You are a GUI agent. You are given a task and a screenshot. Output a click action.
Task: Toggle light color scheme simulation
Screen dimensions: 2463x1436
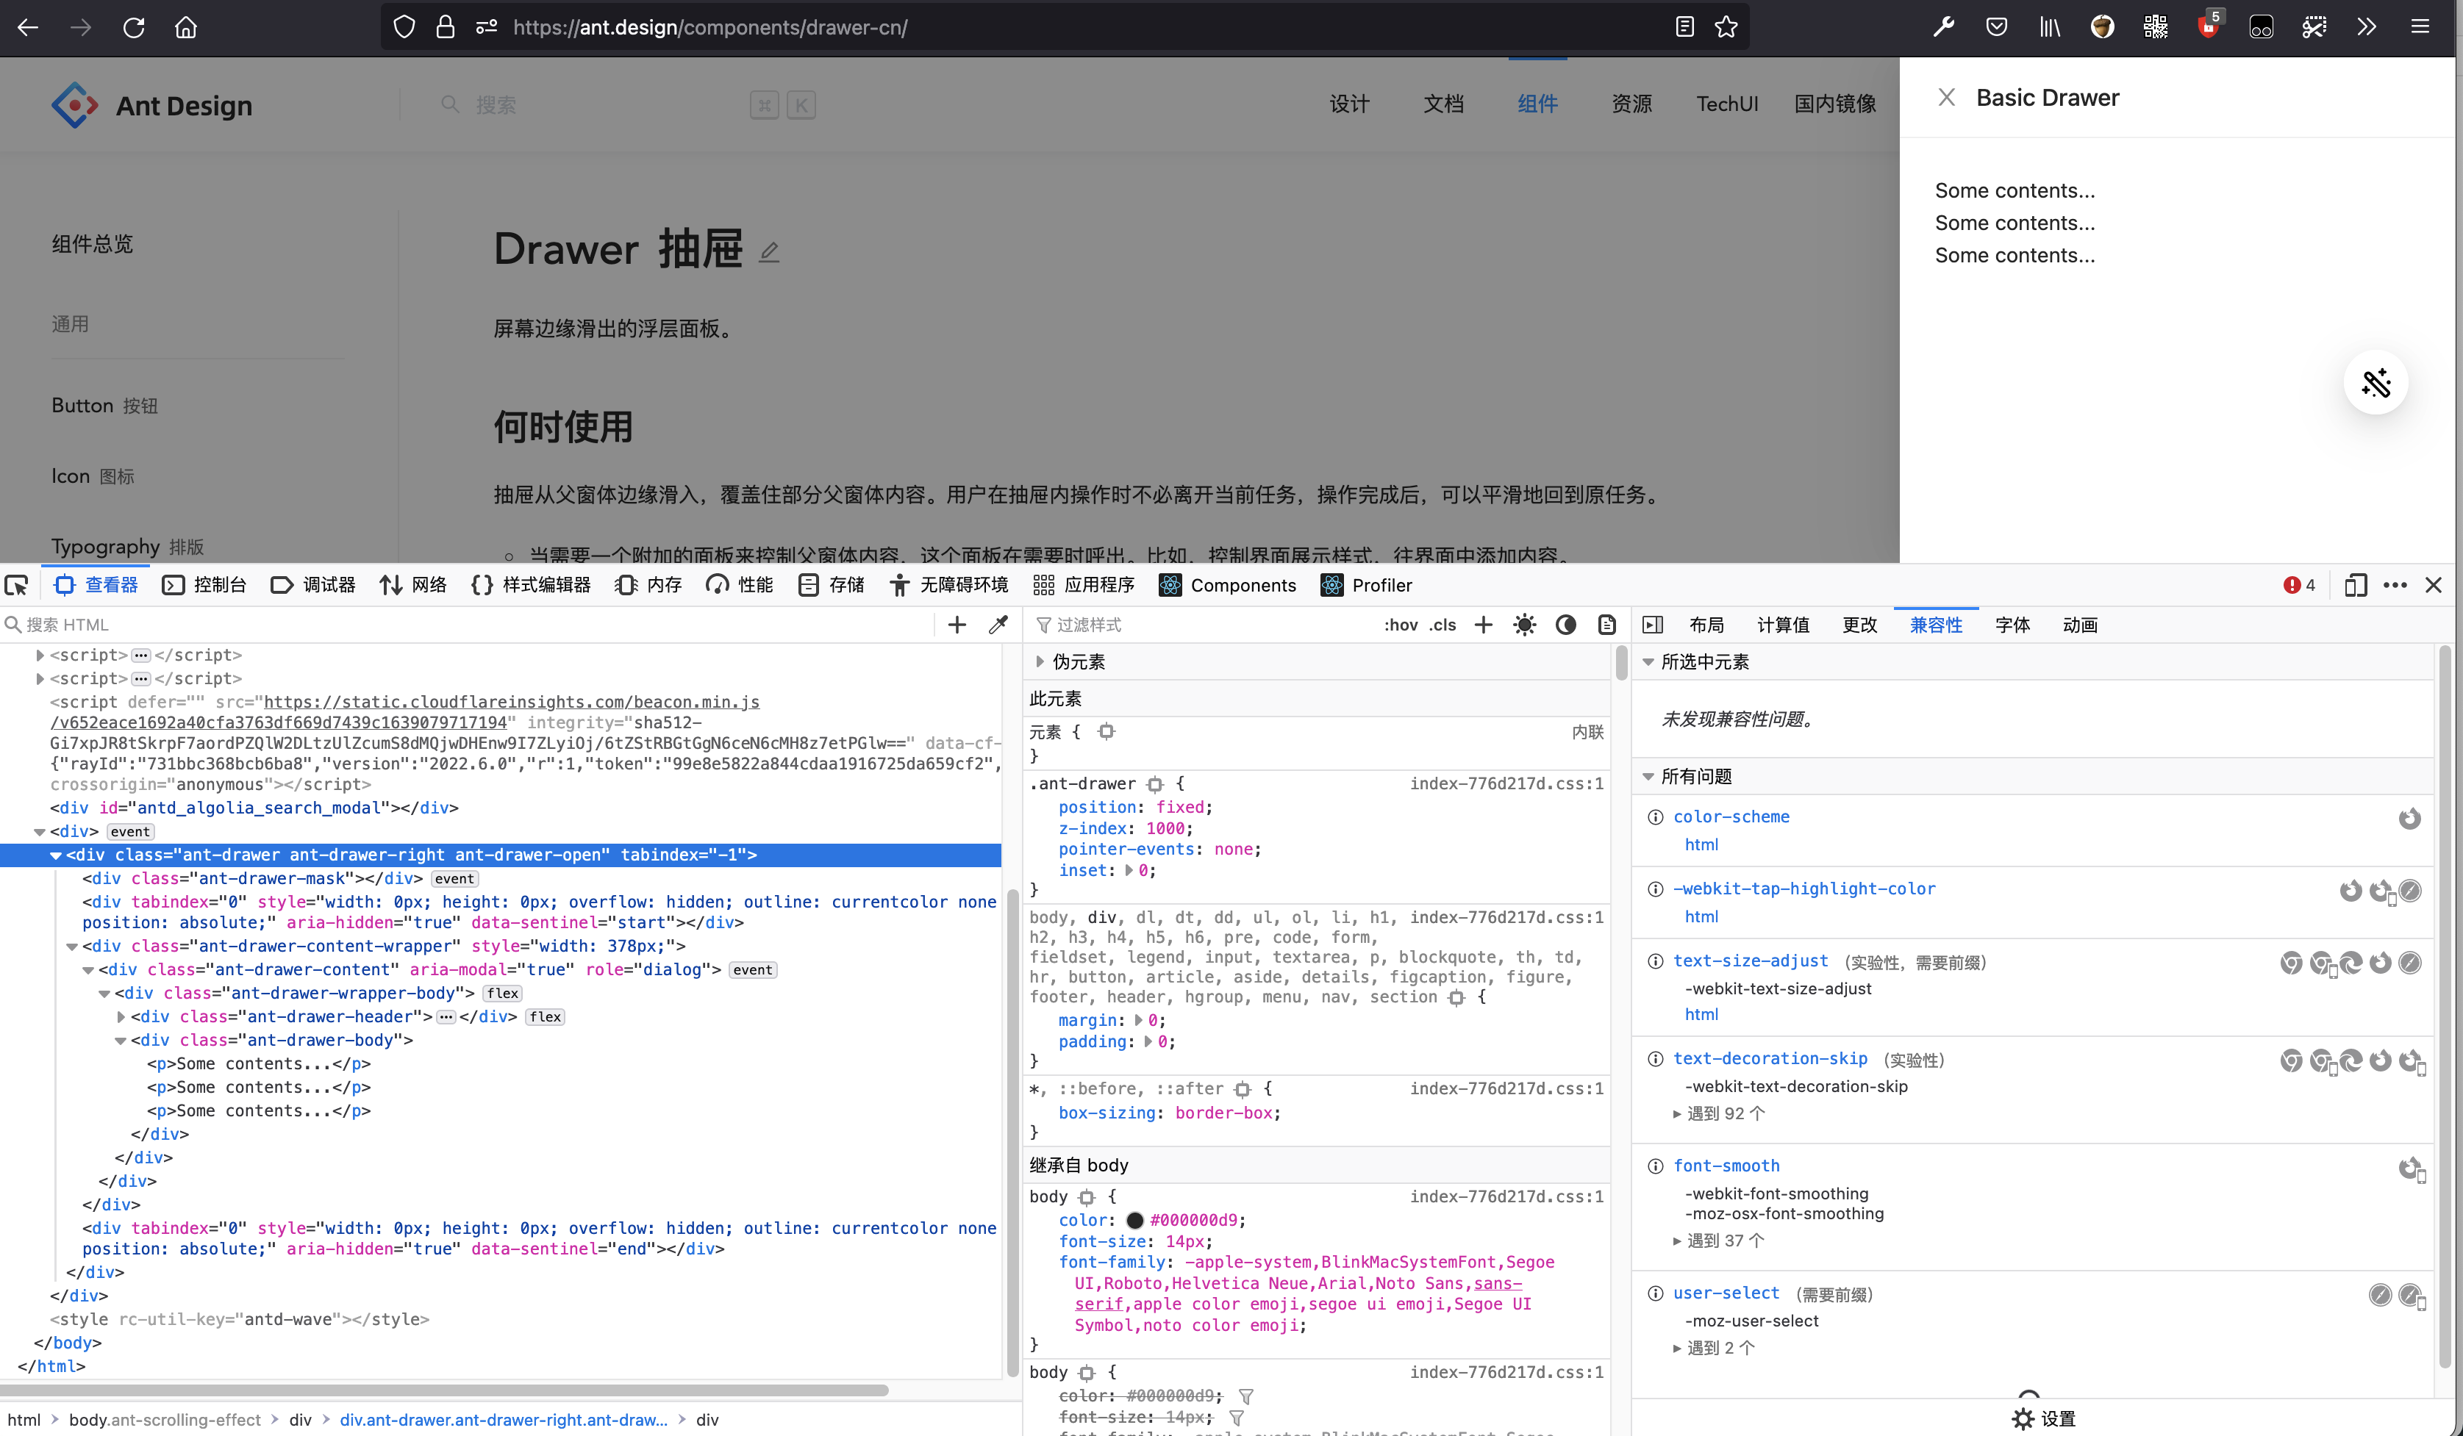tap(1523, 624)
